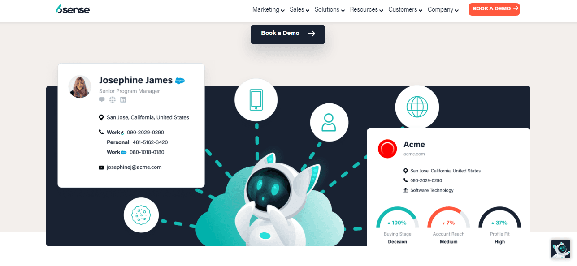577x266 pixels.
Task: Click the Decision buying stage label
Action: click(x=397, y=242)
